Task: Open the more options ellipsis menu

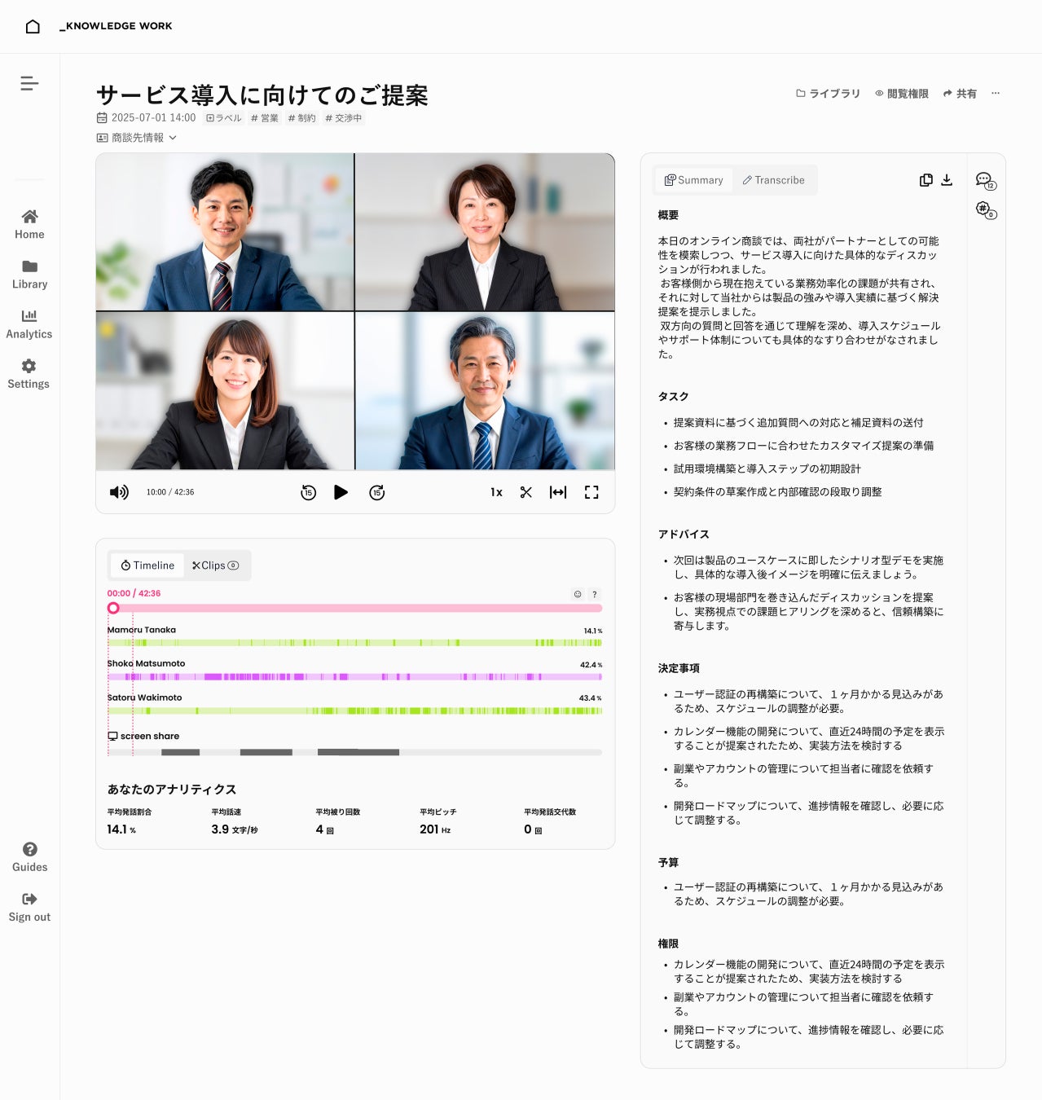Action: [996, 94]
